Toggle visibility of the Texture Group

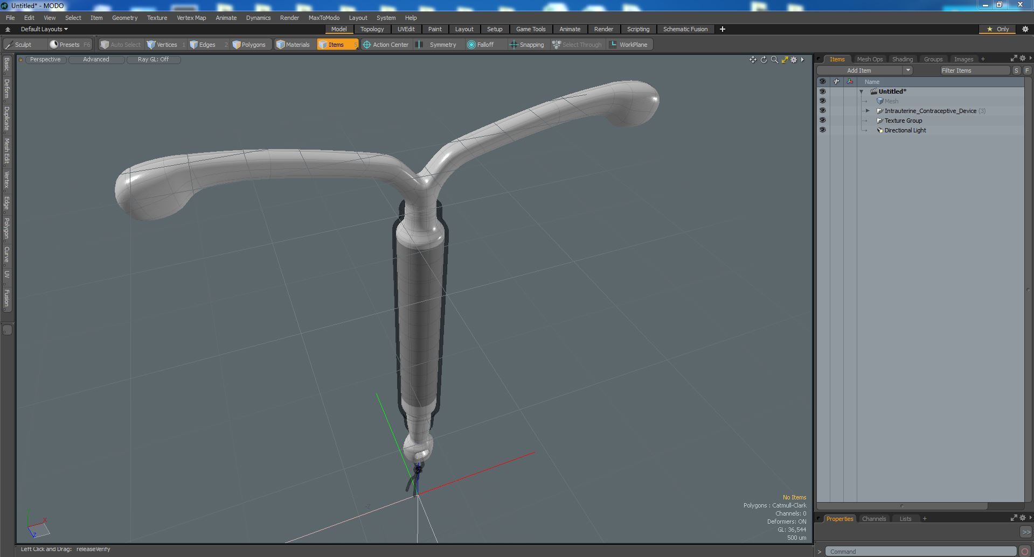coord(822,121)
